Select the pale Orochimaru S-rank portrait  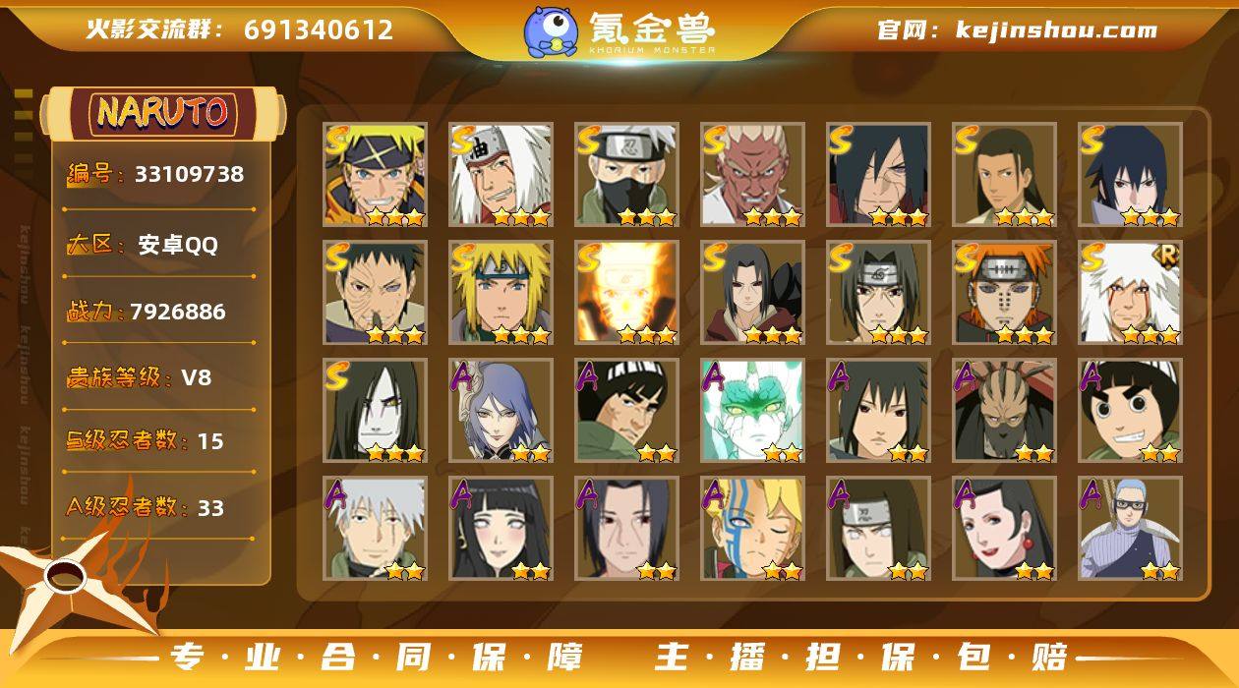pos(375,411)
